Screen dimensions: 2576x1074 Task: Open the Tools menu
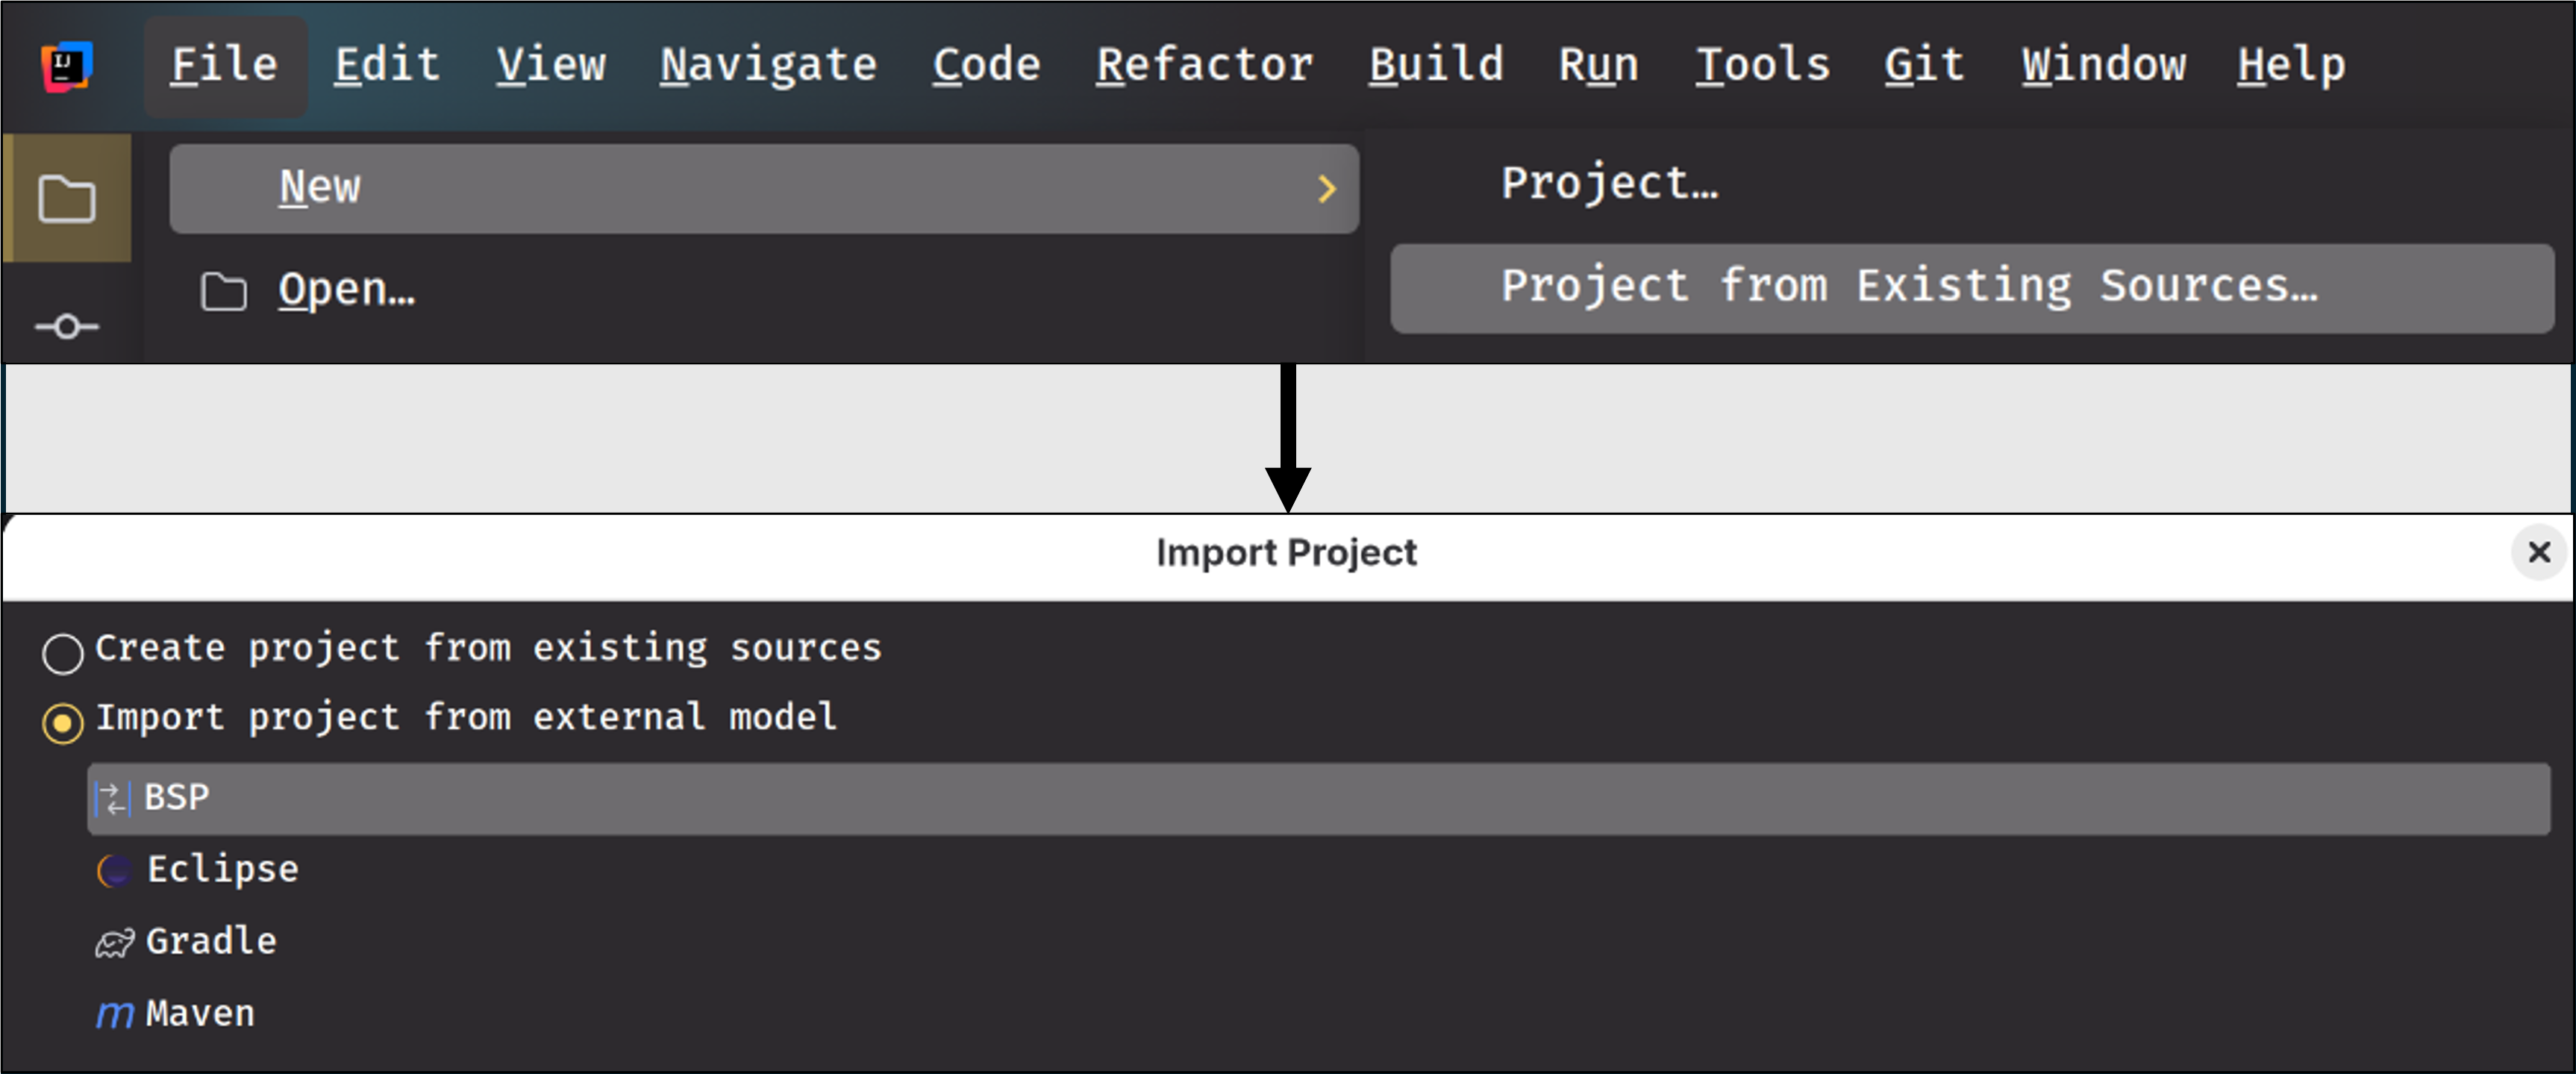tap(1762, 64)
